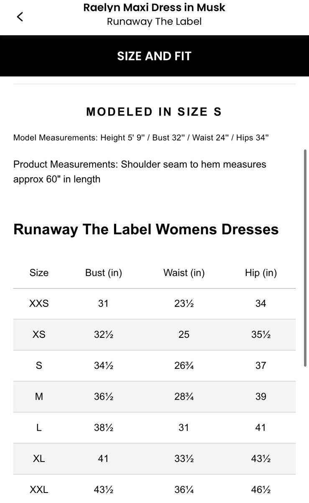The width and height of the screenshot is (309, 503).
Task: Select the M size row label
Action: point(39,396)
